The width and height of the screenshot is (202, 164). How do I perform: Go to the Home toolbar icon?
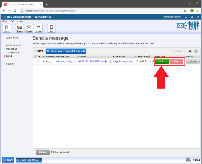tap(6, 28)
